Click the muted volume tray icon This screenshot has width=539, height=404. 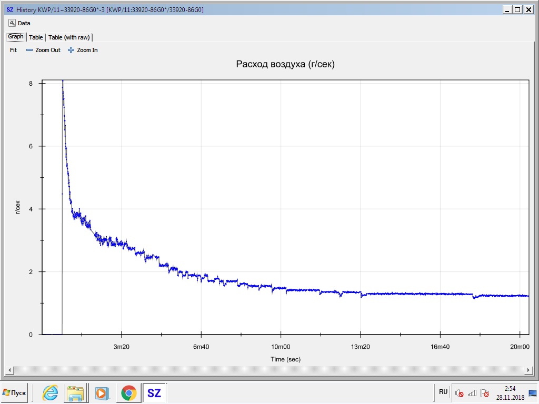pos(459,393)
